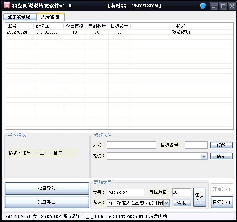Click the 说说ID column header

49,26
